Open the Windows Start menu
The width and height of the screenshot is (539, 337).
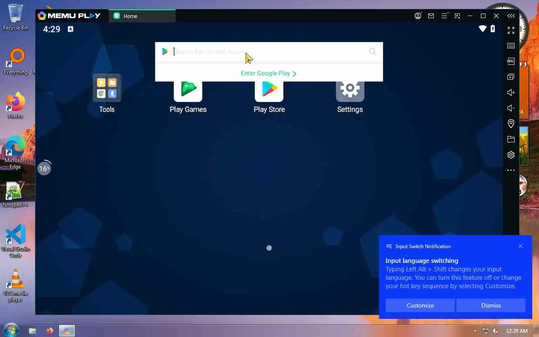pos(11,330)
